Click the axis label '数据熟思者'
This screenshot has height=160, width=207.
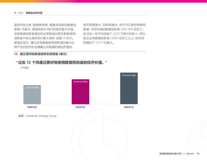coord(32,107)
